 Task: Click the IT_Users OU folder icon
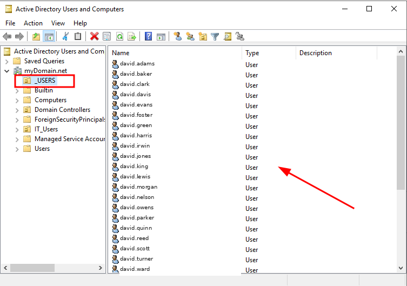(x=27, y=129)
